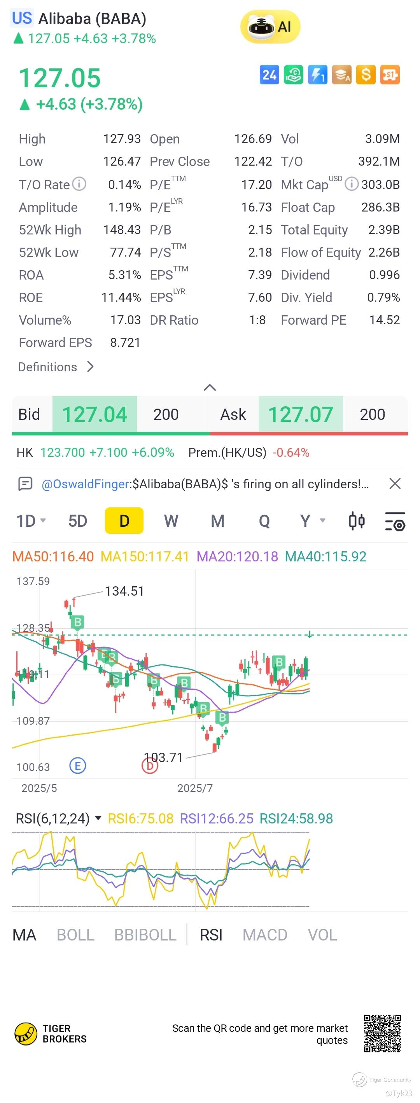Select the BOLL overlay indicator
420x1103 pixels.
click(x=75, y=935)
